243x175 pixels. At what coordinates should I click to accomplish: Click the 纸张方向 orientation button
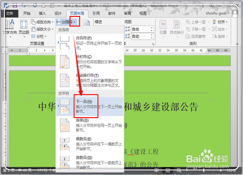tap(42, 22)
